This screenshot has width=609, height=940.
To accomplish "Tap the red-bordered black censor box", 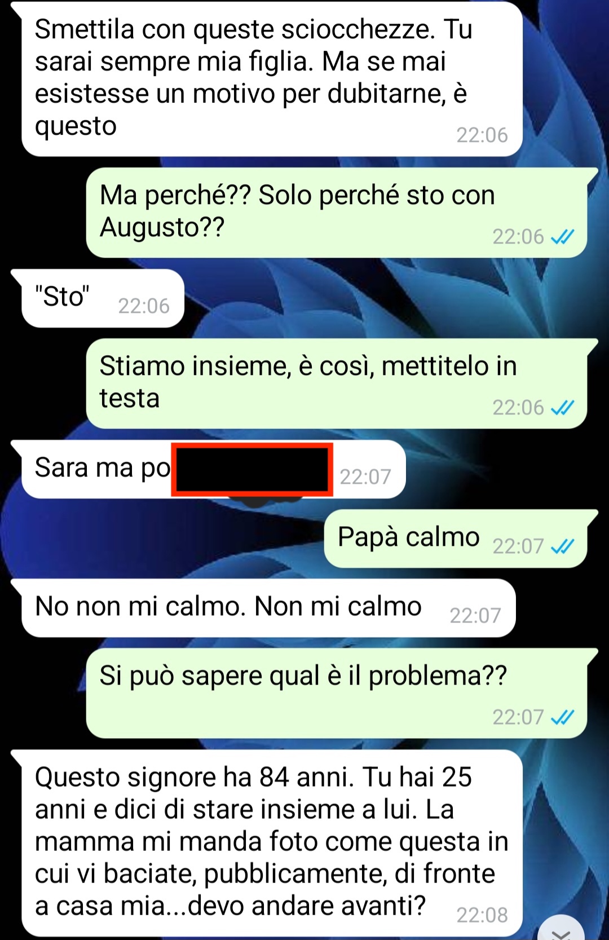I will click(x=252, y=470).
